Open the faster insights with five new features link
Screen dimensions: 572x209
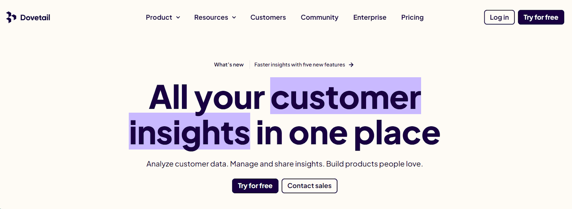(x=300, y=64)
